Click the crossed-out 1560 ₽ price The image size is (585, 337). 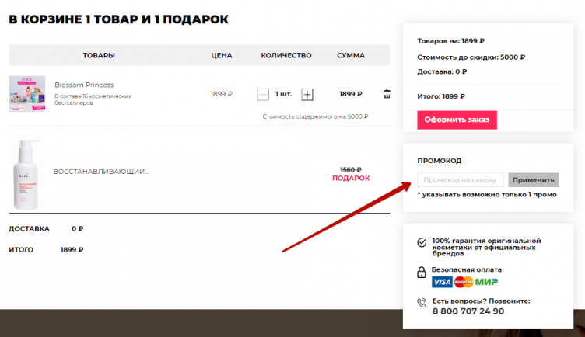tap(351, 170)
